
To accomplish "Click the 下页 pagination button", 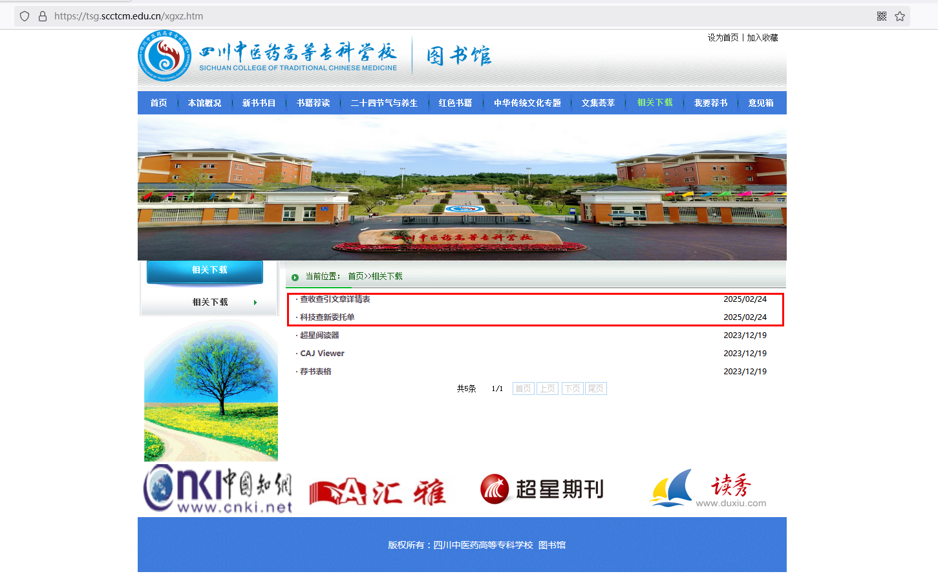I will tap(572, 388).
